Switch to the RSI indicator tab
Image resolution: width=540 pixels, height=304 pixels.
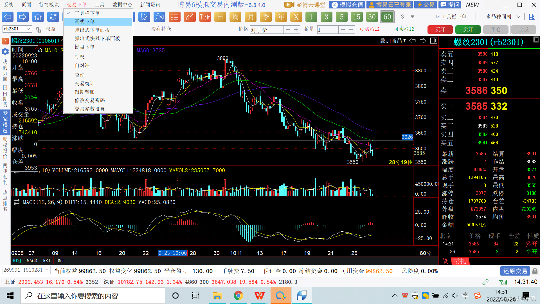pos(46,261)
